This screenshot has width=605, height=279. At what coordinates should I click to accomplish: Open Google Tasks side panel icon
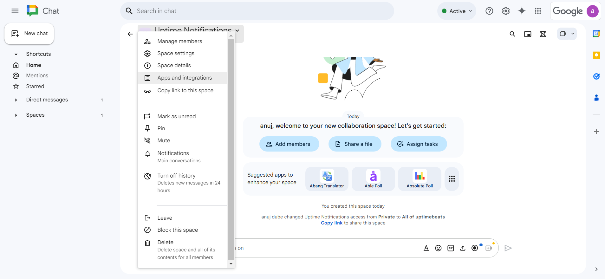tap(596, 76)
